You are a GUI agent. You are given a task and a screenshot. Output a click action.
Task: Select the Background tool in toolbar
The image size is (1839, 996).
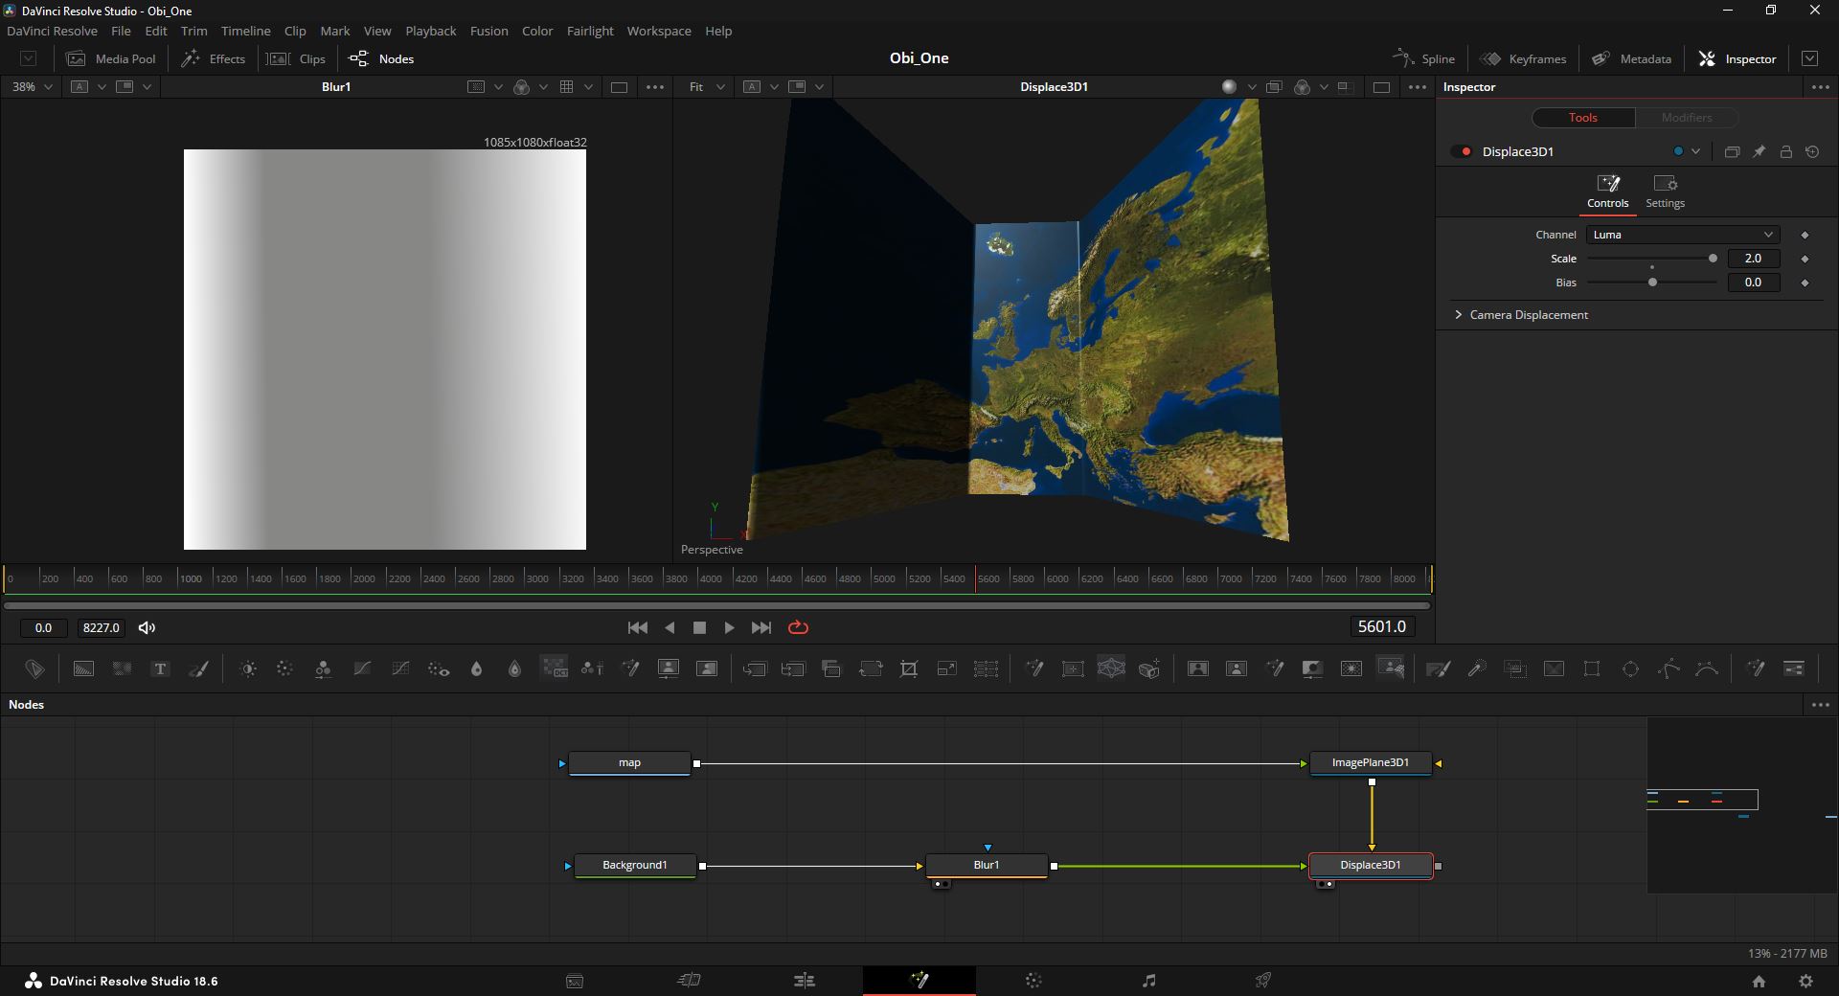coord(83,668)
